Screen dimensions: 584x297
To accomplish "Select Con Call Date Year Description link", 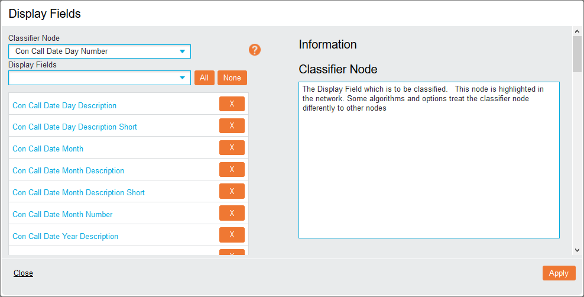I will click(65, 236).
